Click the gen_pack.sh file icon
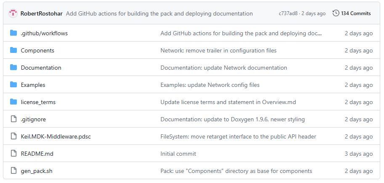The height and width of the screenshot is (183, 384). click(x=13, y=171)
